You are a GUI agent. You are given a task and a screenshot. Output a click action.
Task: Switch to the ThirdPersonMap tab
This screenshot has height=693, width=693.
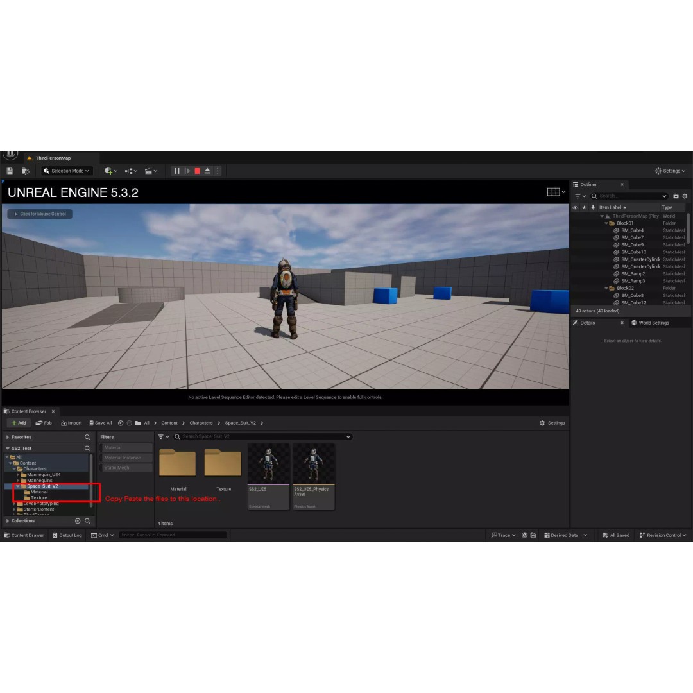pos(53,158)
